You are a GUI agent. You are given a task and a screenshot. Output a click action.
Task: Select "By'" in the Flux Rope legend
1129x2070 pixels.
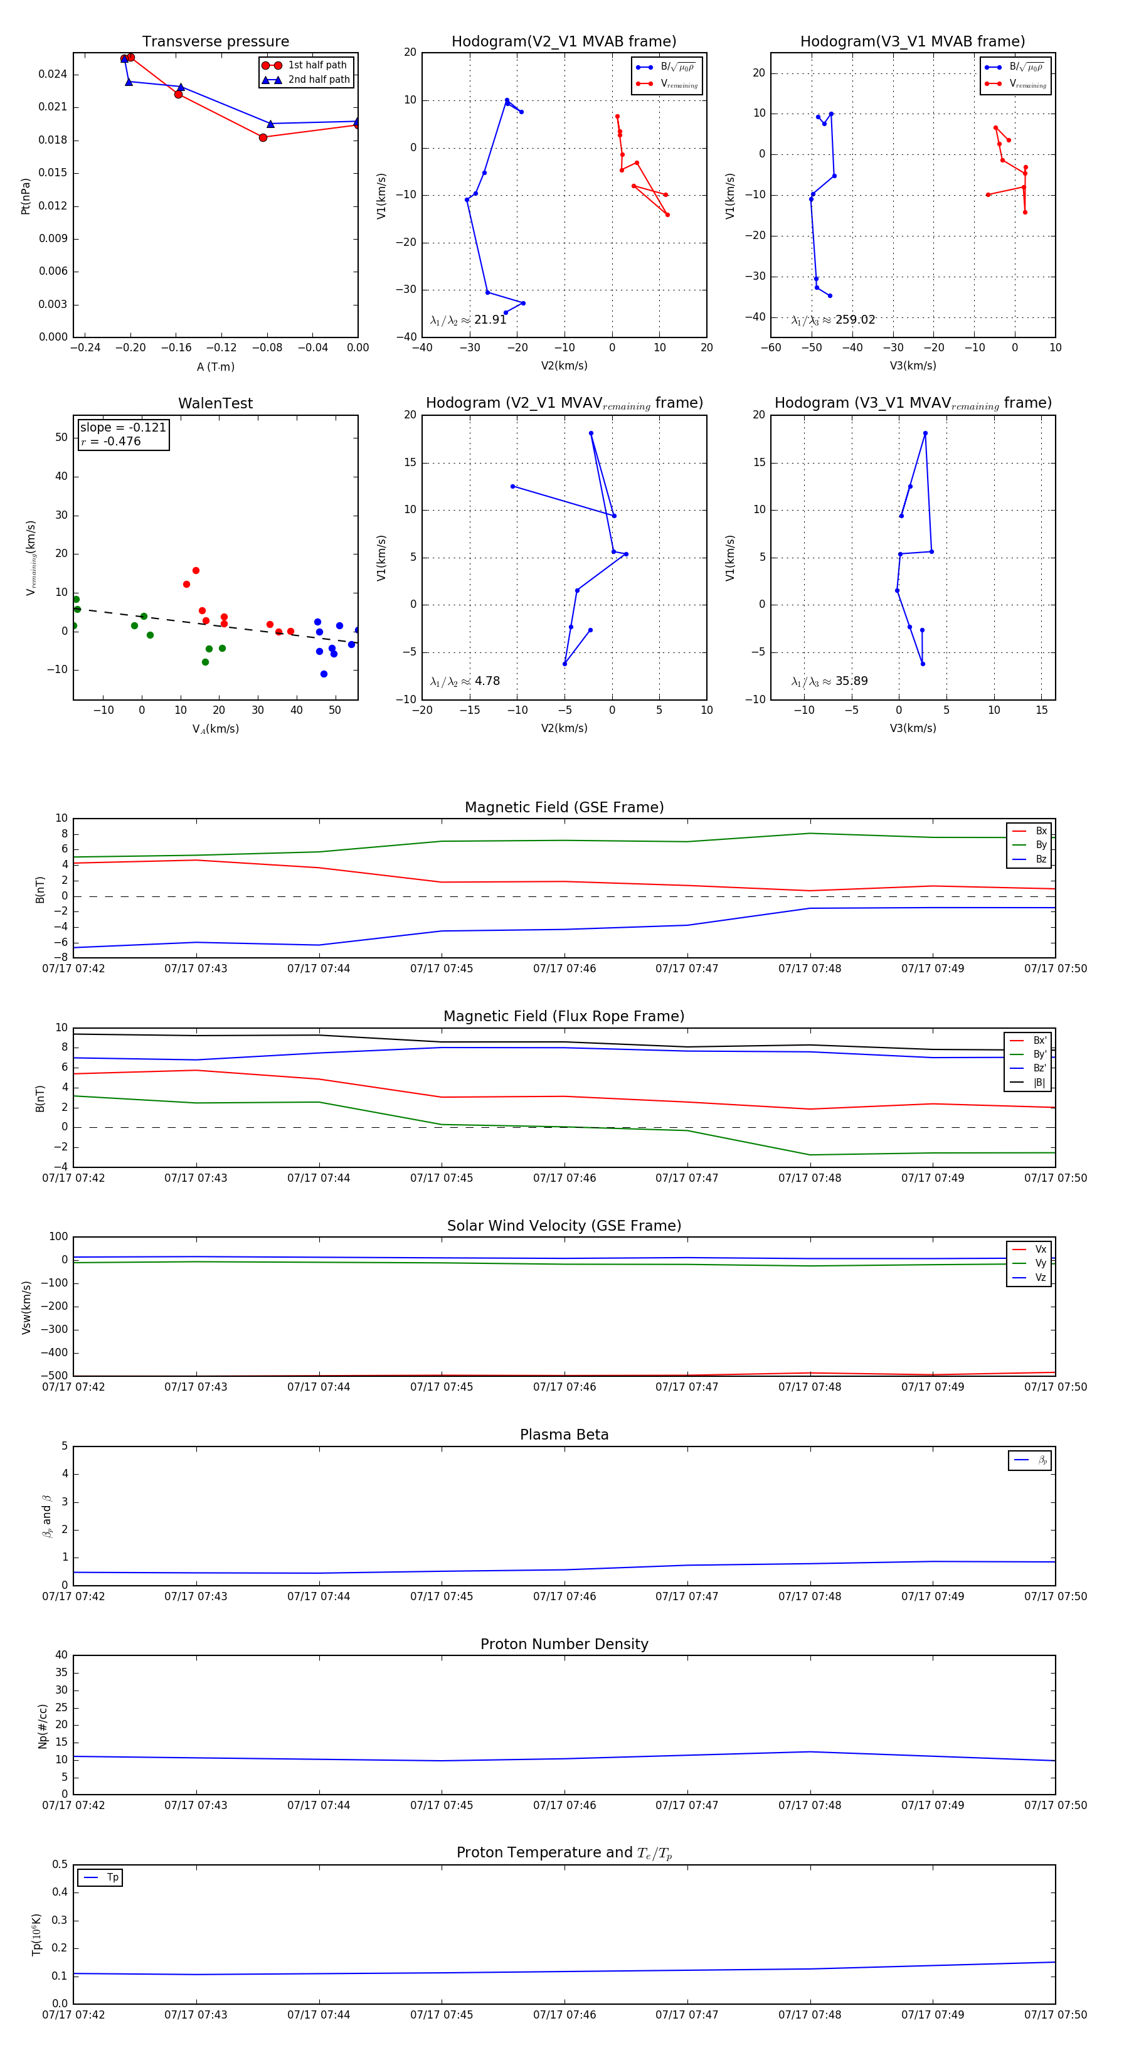tap(1029, 1054)
